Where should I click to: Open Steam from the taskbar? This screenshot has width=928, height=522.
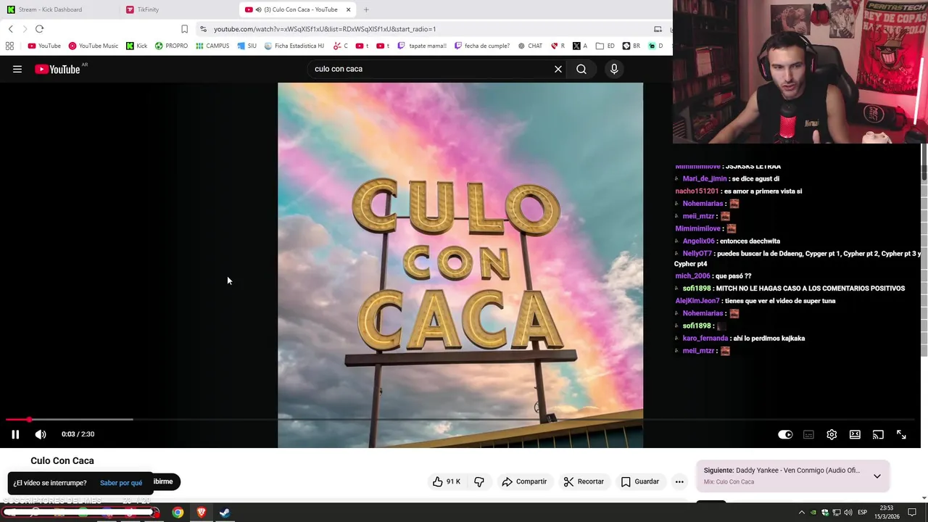225,513
